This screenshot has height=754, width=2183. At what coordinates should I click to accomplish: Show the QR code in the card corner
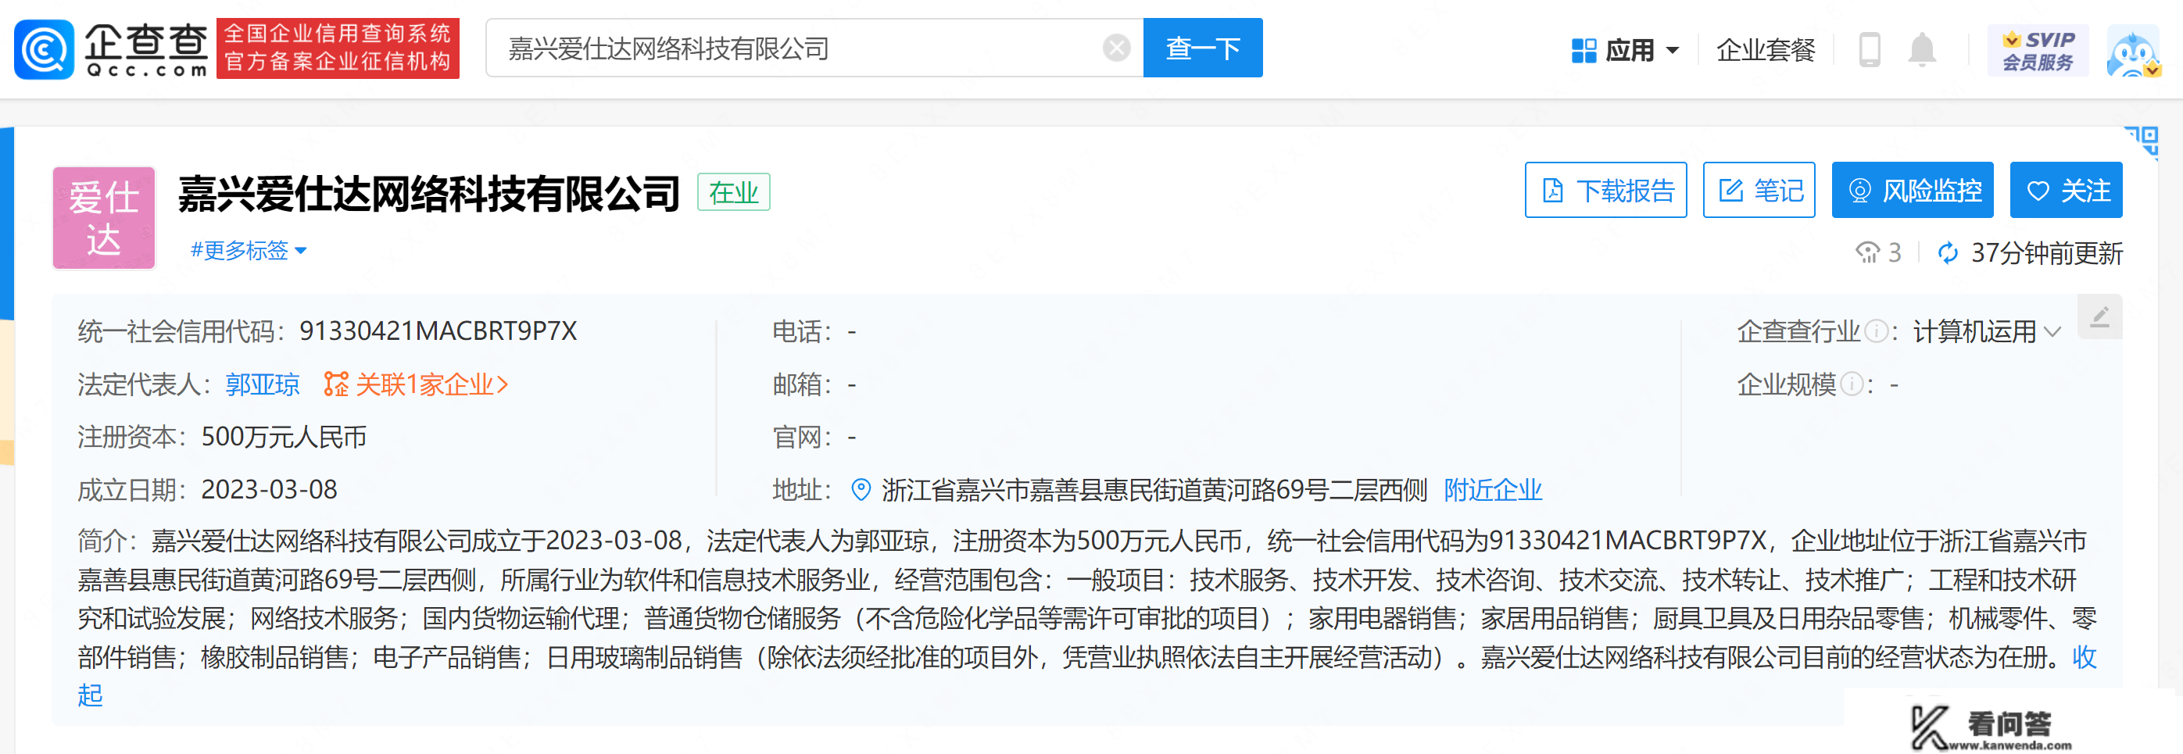pos(2142,141)
